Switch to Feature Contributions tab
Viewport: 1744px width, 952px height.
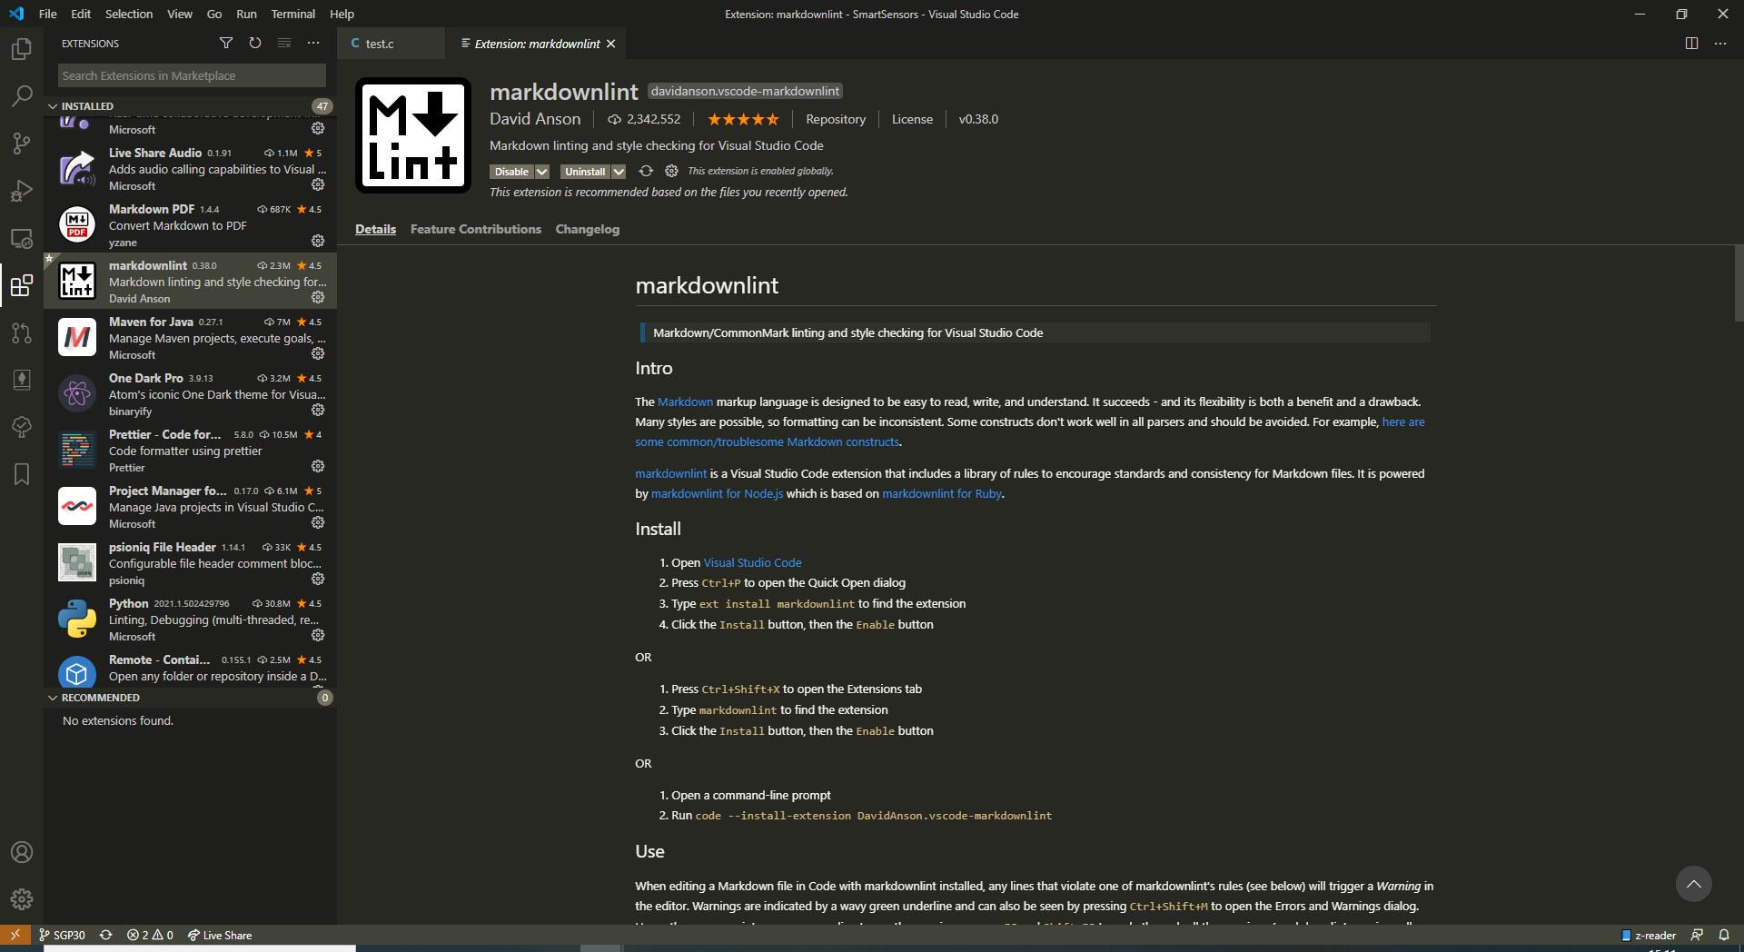[x=476, y=229]
